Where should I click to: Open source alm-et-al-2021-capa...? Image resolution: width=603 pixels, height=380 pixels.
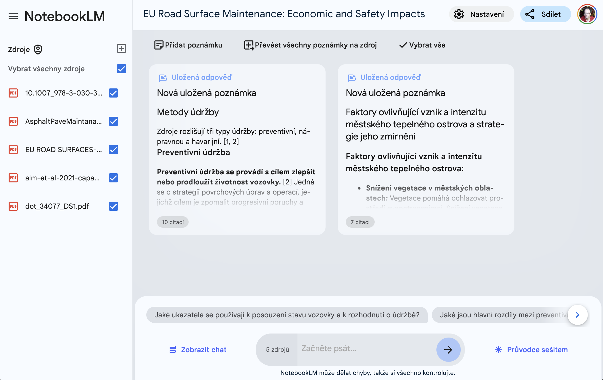[63, 178]
